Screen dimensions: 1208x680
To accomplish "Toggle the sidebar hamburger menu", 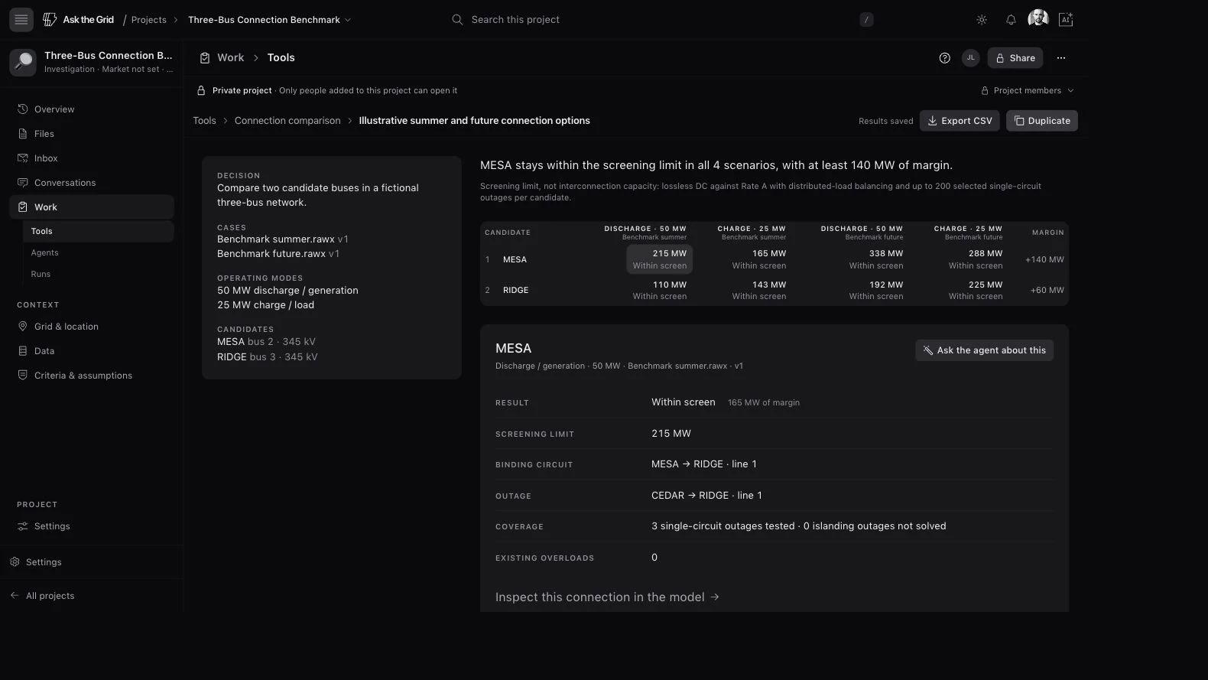I will [21, 20].
